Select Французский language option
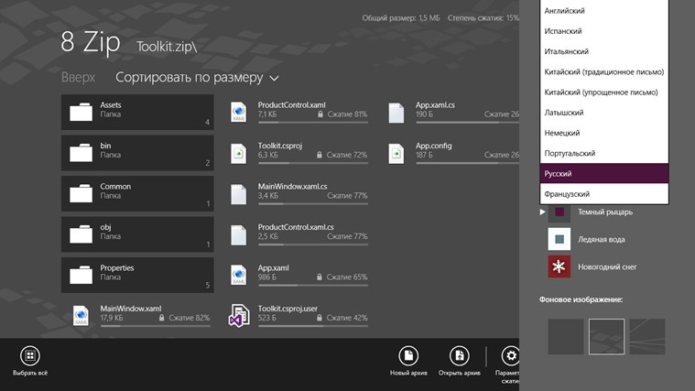Viewport: 695px width, 391px height. [x=604, y=194]
